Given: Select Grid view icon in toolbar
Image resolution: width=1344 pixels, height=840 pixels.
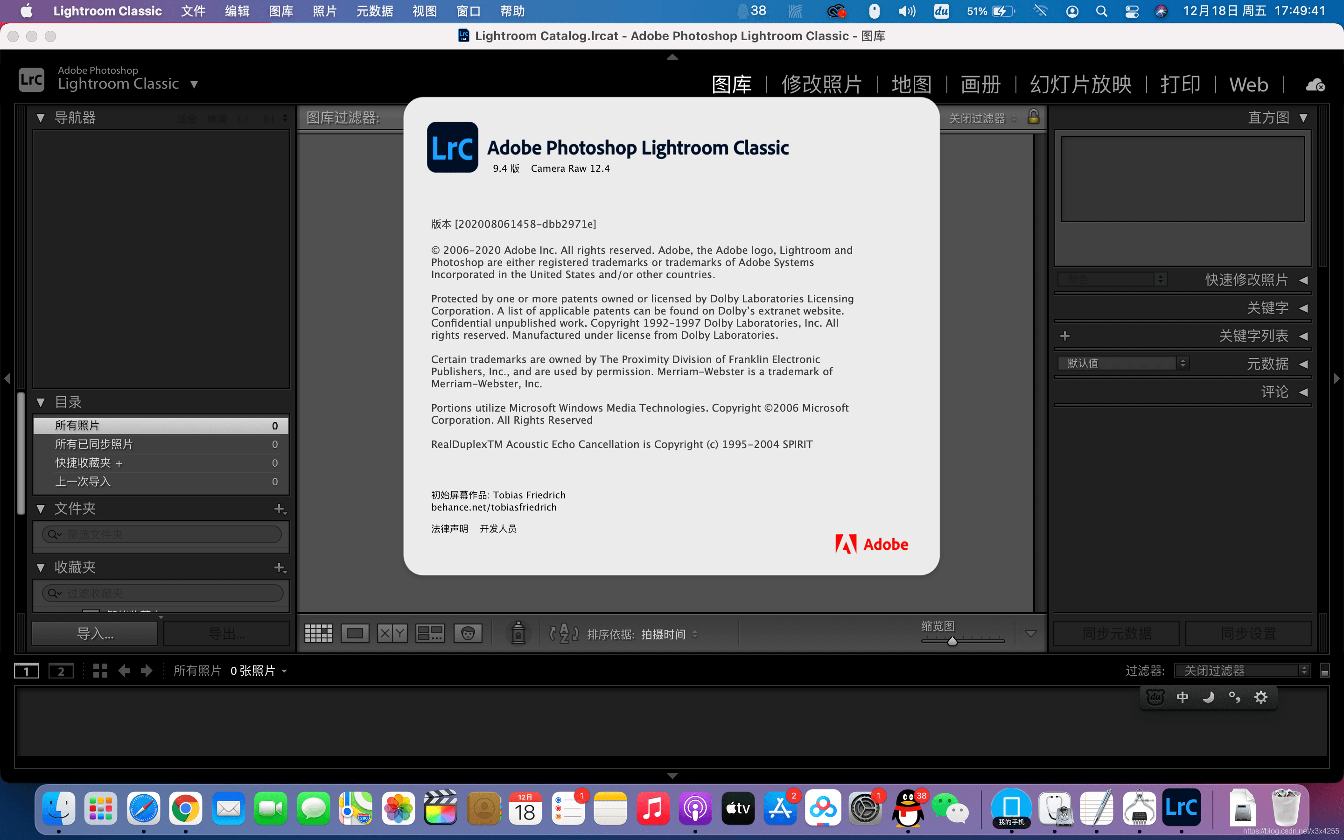Looking at the screenshot, I should tap(319, 633).
